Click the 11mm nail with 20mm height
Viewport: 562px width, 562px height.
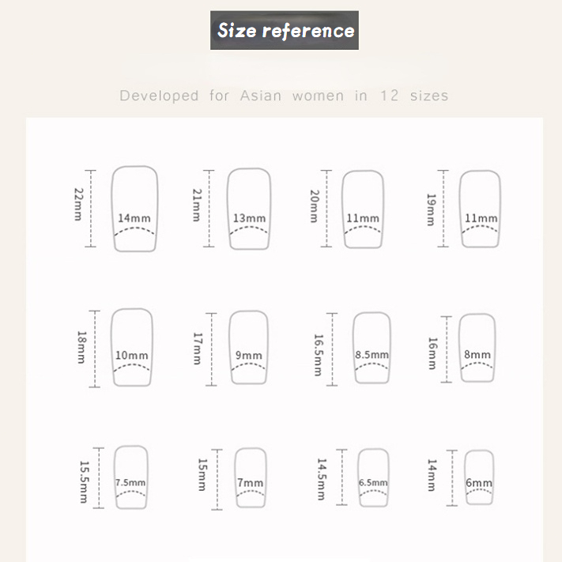point(363,209)
